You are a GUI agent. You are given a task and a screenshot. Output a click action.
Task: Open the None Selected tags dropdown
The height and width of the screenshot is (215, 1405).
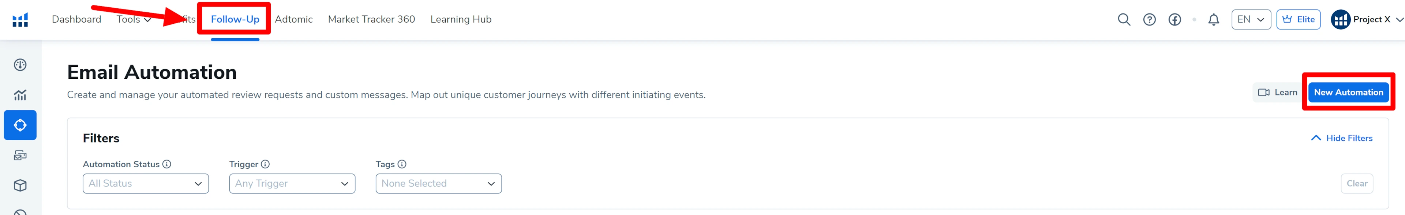click(439, 184)
